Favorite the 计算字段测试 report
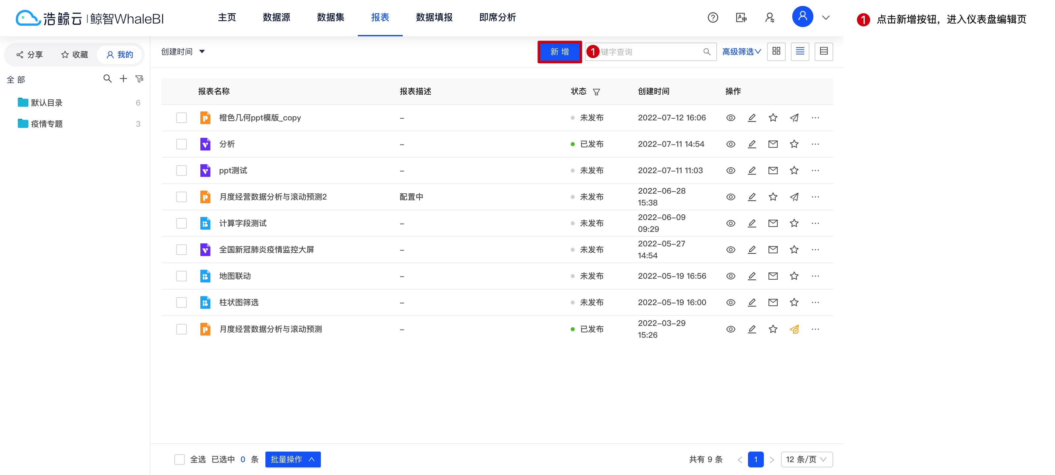The width and height of the screenshot is (1055, 475). coord(794,223)
